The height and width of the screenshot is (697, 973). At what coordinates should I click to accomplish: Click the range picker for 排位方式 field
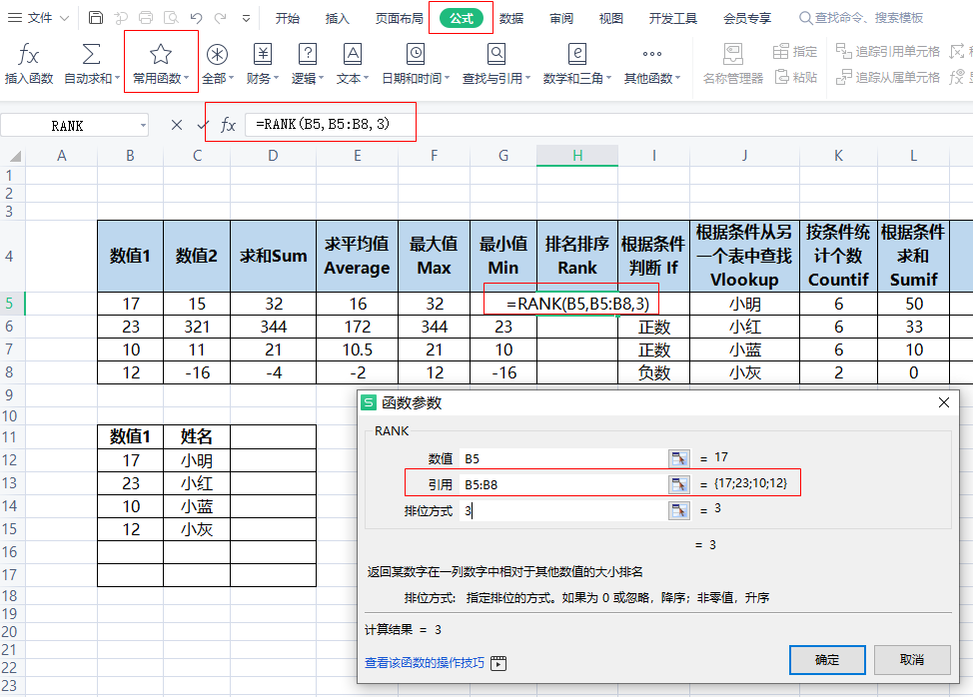point(679,510)
